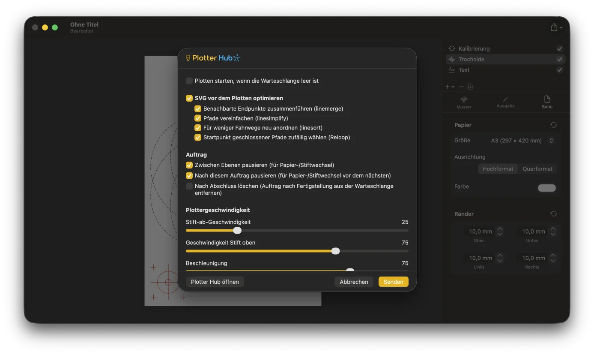Uncheck Zwischen Ebenen pausieren
The width and height of the screenshot is (594, 355).
[189, 165]
